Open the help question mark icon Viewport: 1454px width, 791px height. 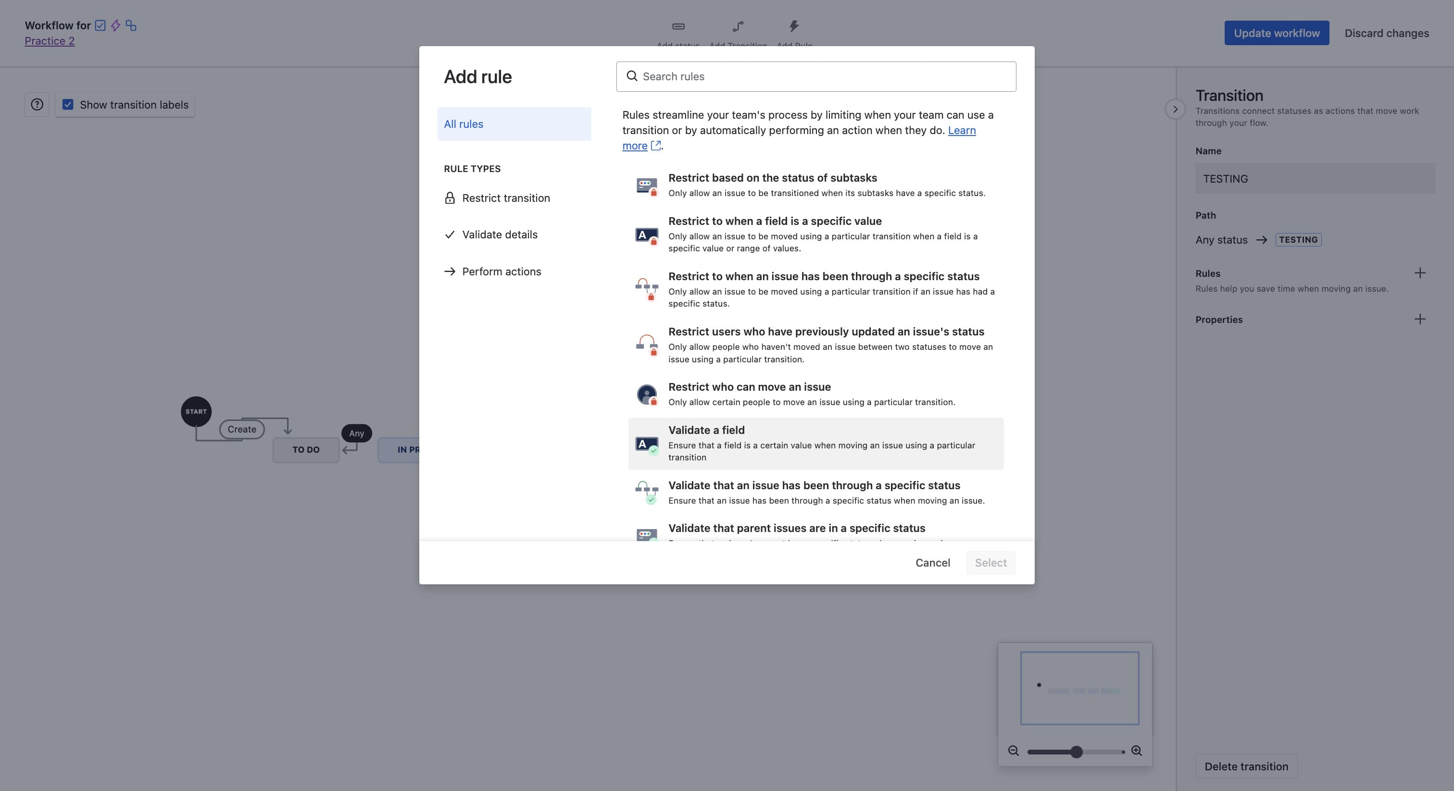(x=37, y=104)
